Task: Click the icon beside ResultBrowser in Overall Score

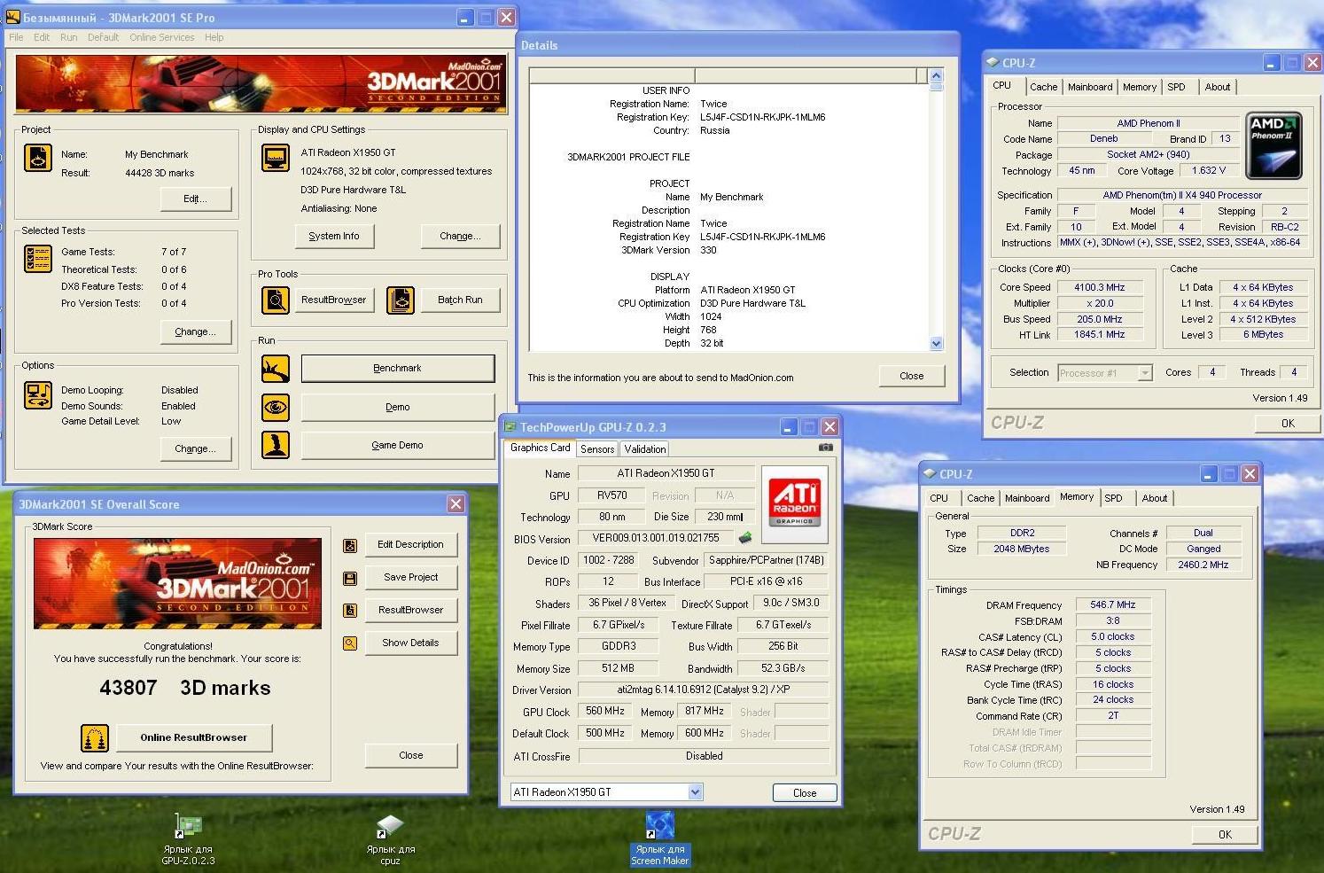Action: coord(350,610)
